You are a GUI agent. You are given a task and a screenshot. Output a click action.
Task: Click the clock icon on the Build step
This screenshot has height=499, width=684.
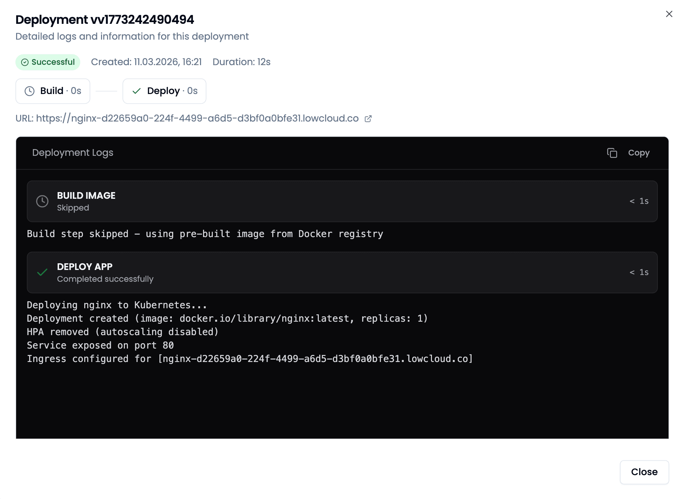click(30, 91)
